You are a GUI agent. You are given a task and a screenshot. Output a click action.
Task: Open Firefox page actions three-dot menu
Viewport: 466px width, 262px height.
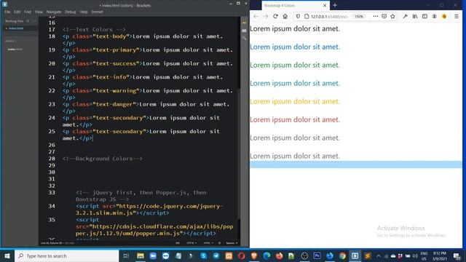[376, 16]
